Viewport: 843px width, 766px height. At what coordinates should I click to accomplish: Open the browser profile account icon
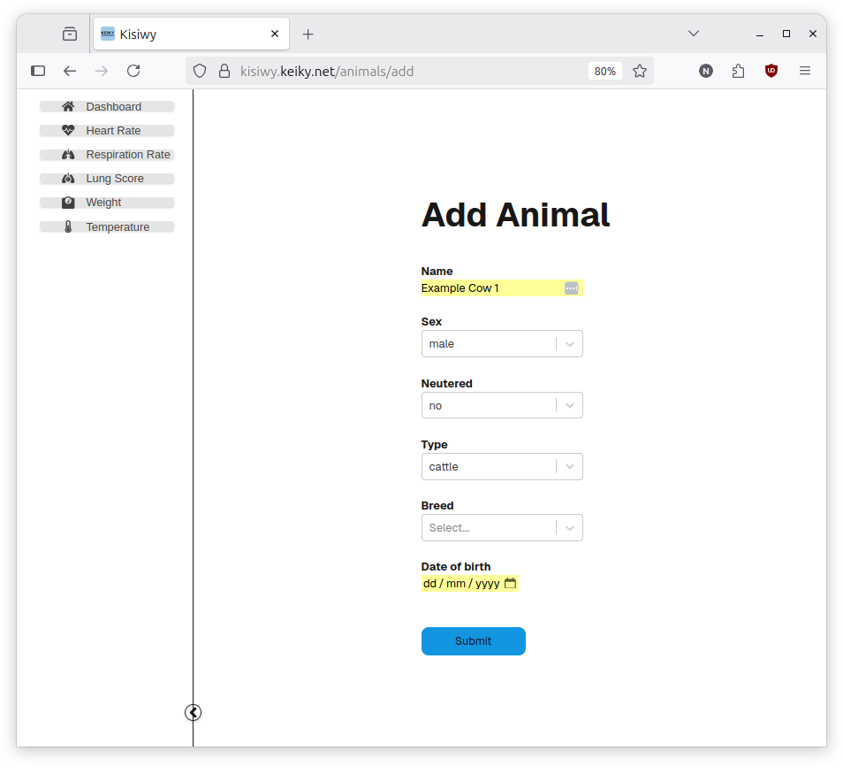[x=705, y=71]
